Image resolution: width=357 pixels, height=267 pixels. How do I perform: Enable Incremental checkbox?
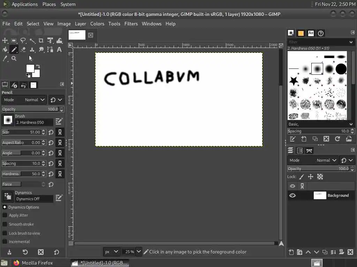pos(5,242)
